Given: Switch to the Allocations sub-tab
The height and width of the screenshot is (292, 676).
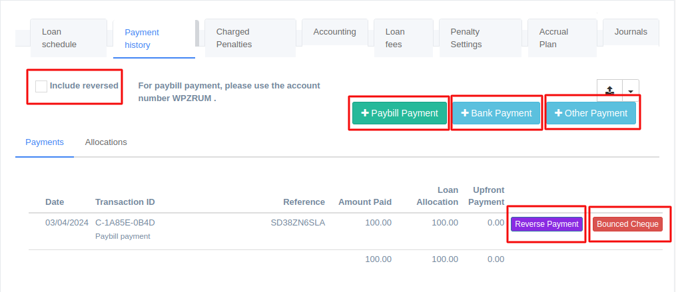Looking at the screenshot, I should pos(106,142).
